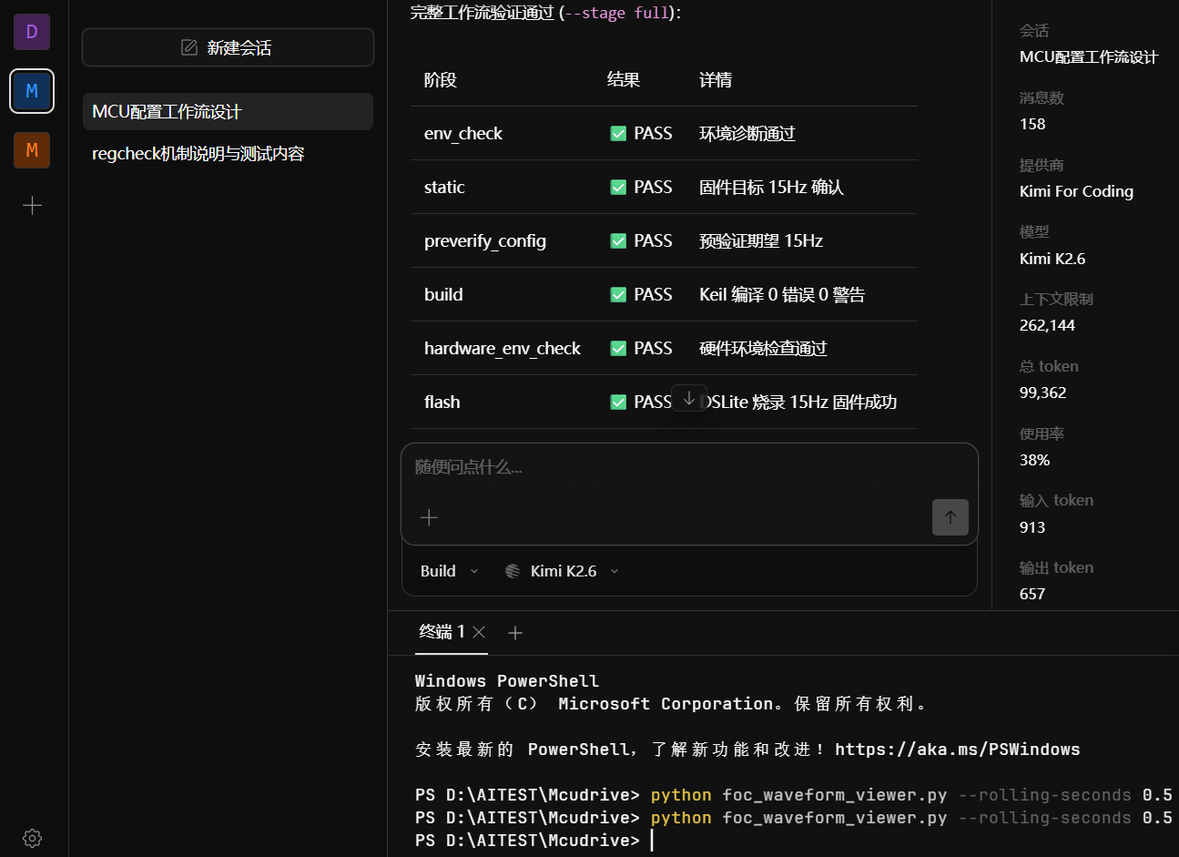Open the https://aka.ms/PSWindows link in terminal
The height and width of the screenshot is (857, 1179).
958,750
